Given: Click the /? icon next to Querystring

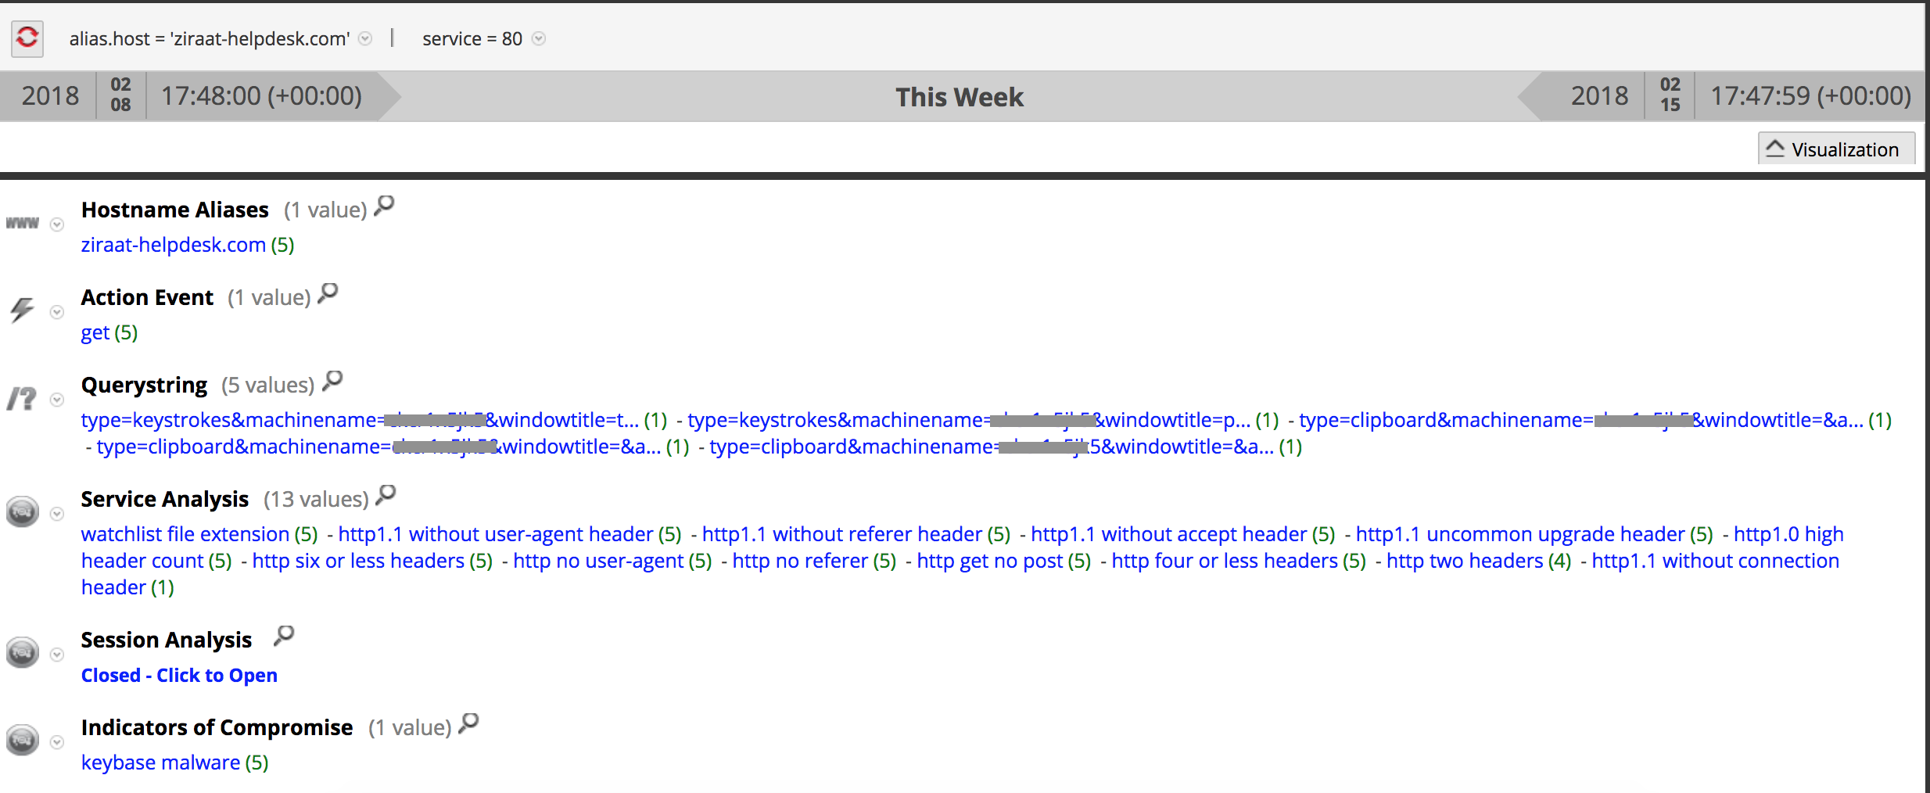Looking at the screenshot, I should point(21,398).
